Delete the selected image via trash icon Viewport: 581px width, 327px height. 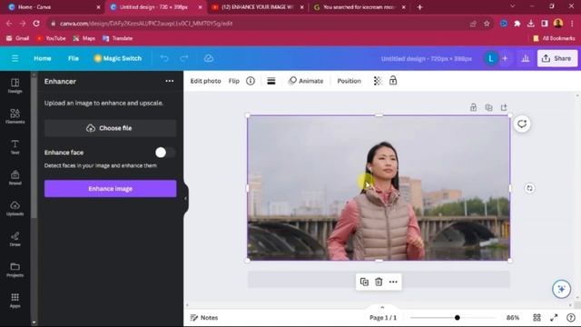pos(379,282)
